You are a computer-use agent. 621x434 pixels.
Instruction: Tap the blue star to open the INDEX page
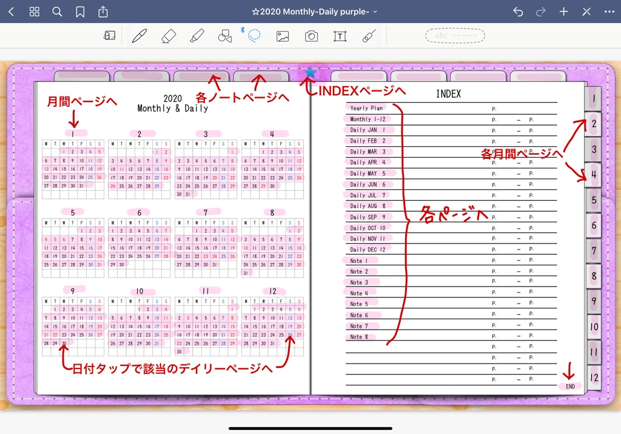pyautogui.click(x=310, y=71)
